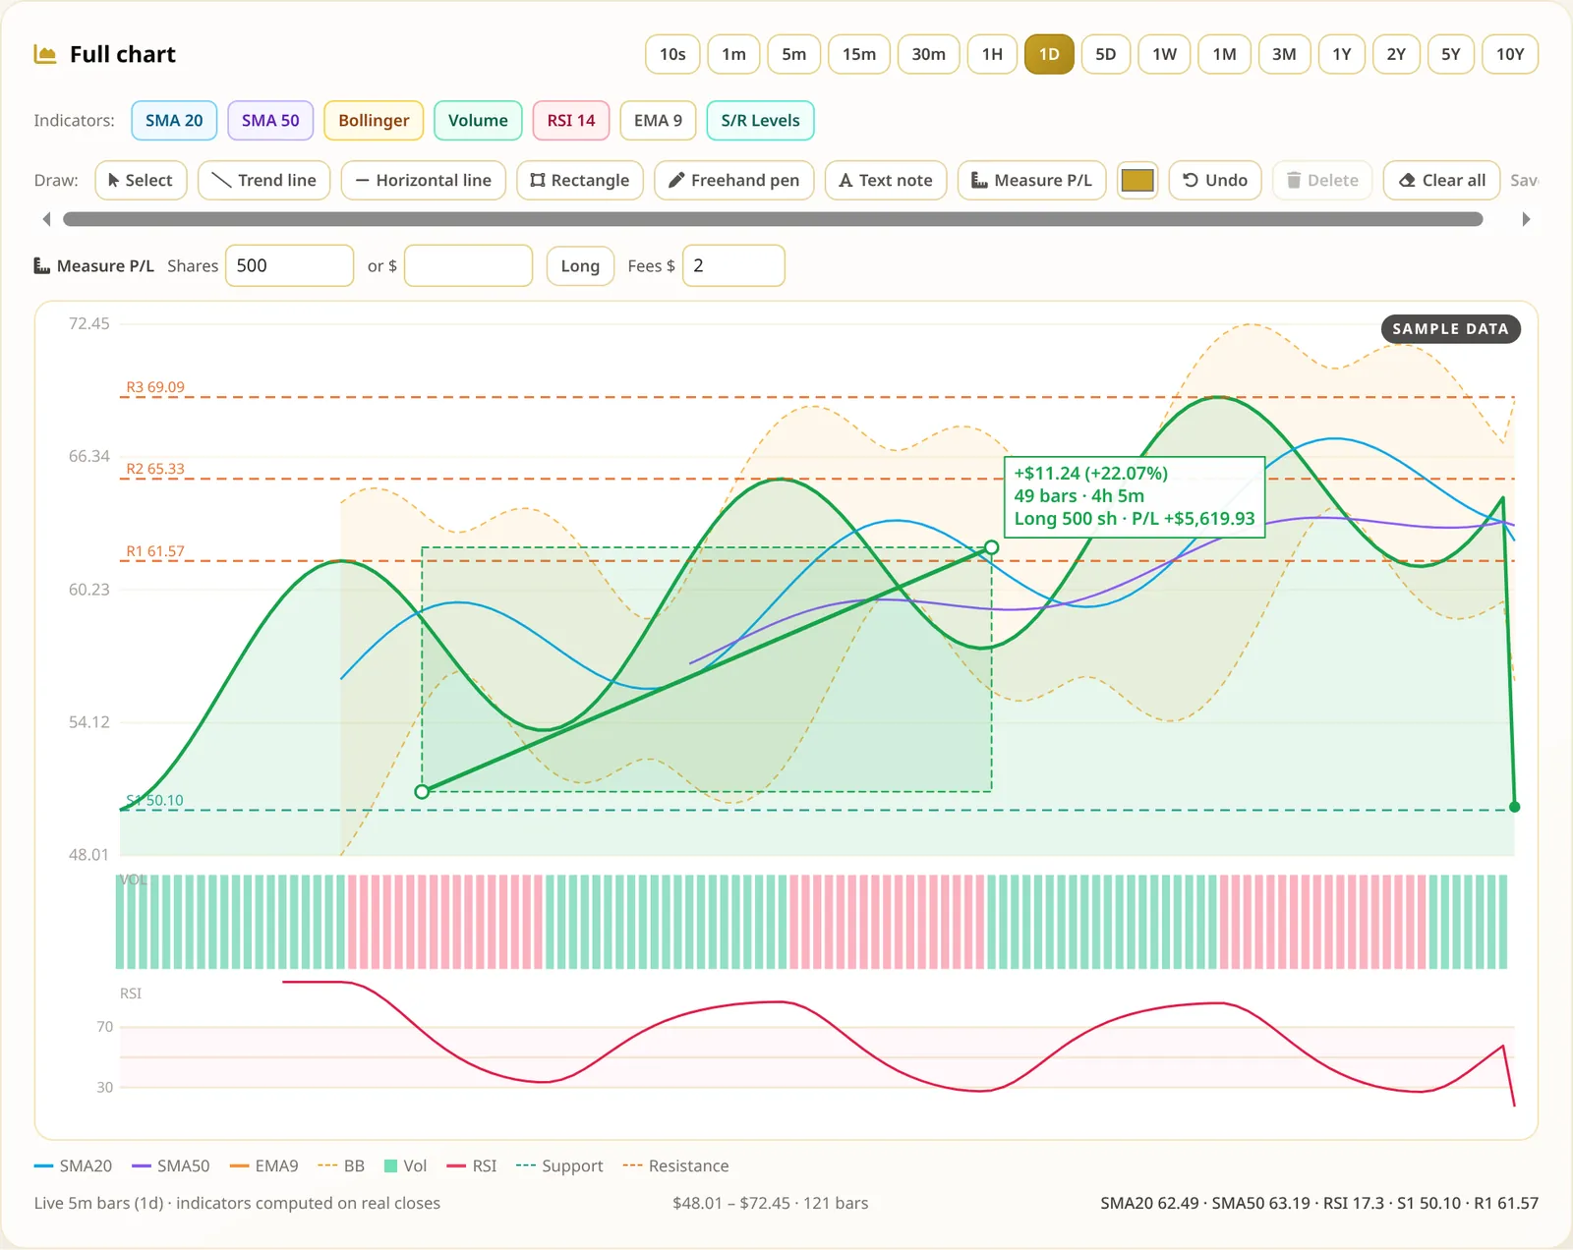This screenshot has width=1573, height=1250.
Task: Select the Rectangle drawing tool
Action: [x=579, y=180]
